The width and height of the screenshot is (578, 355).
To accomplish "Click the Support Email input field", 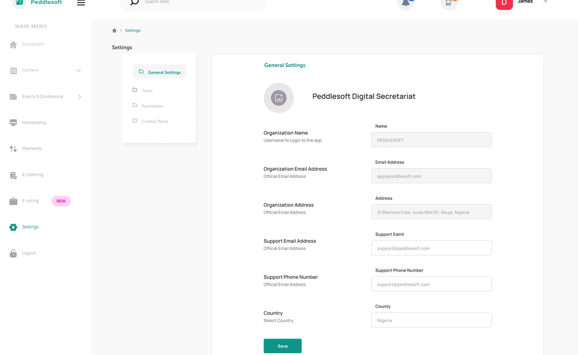I will click(431, 248).
